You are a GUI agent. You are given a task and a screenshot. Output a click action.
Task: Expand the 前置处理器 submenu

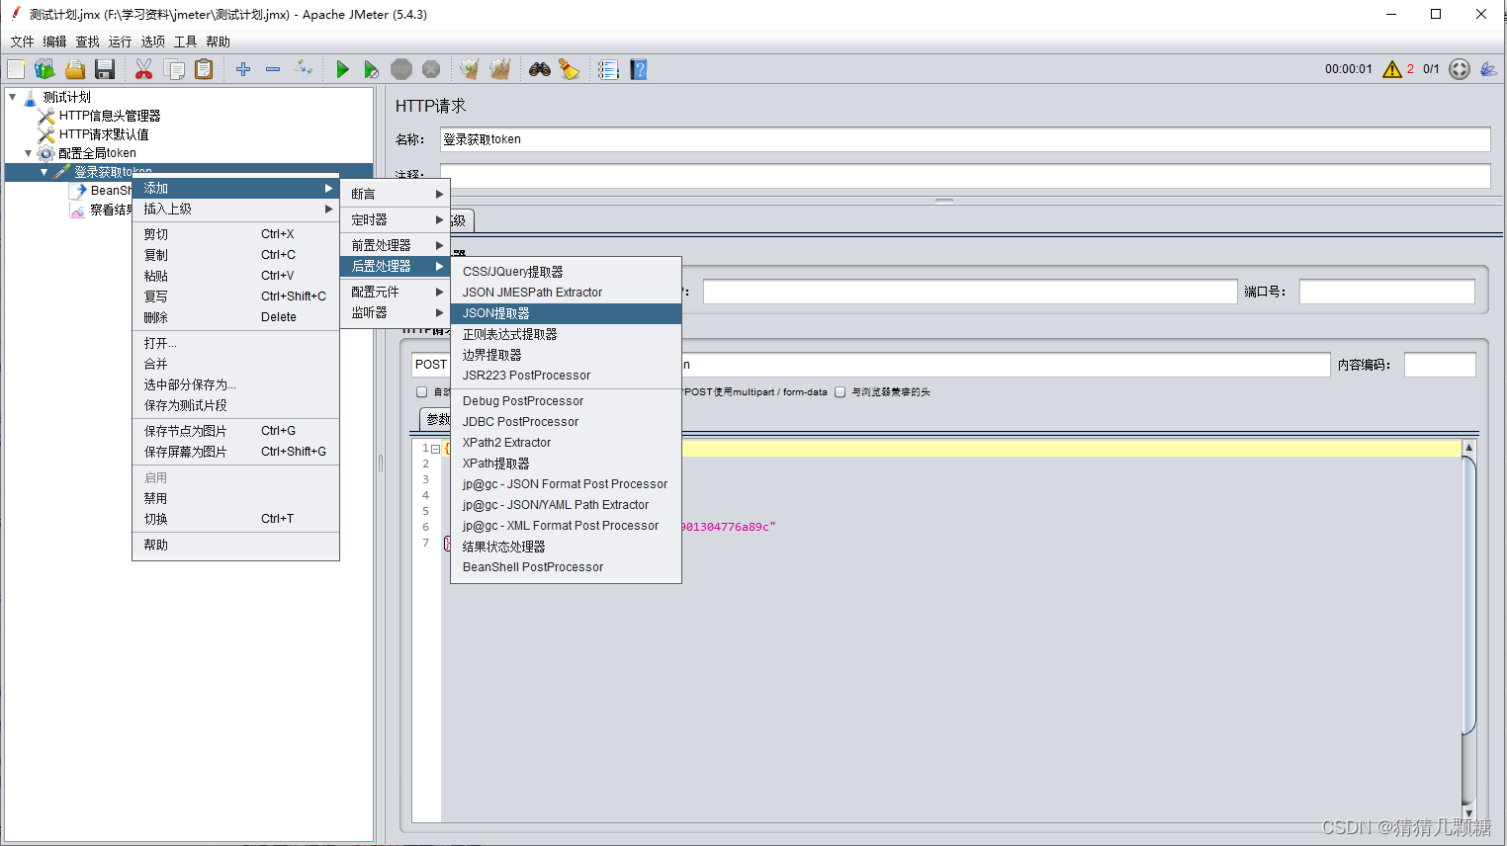pyautogui.click(x=396, y=245)
